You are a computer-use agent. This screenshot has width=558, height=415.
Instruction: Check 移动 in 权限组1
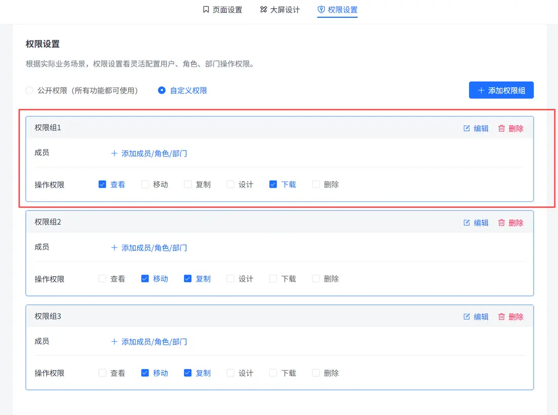145,184
